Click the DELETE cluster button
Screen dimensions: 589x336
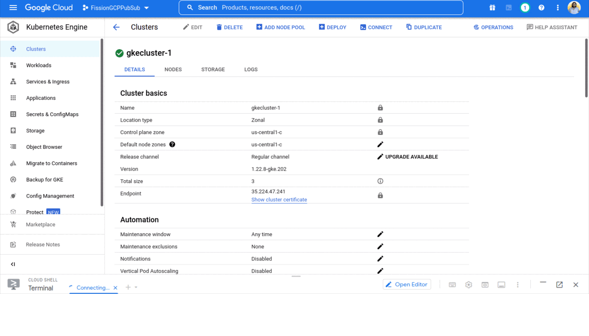click(x=229, y=27)
